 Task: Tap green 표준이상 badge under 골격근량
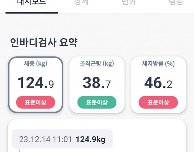97,102
